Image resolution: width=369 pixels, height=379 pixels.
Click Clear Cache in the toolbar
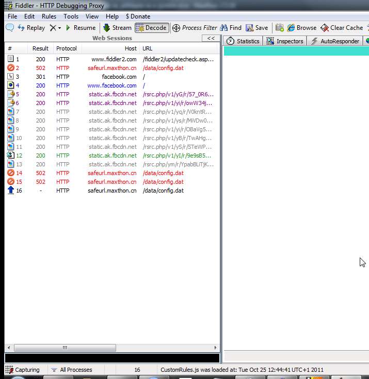342,28
